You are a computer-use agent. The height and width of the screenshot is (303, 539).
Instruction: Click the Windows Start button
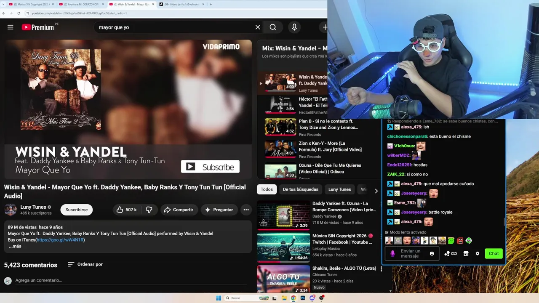[x=219, y=298]
